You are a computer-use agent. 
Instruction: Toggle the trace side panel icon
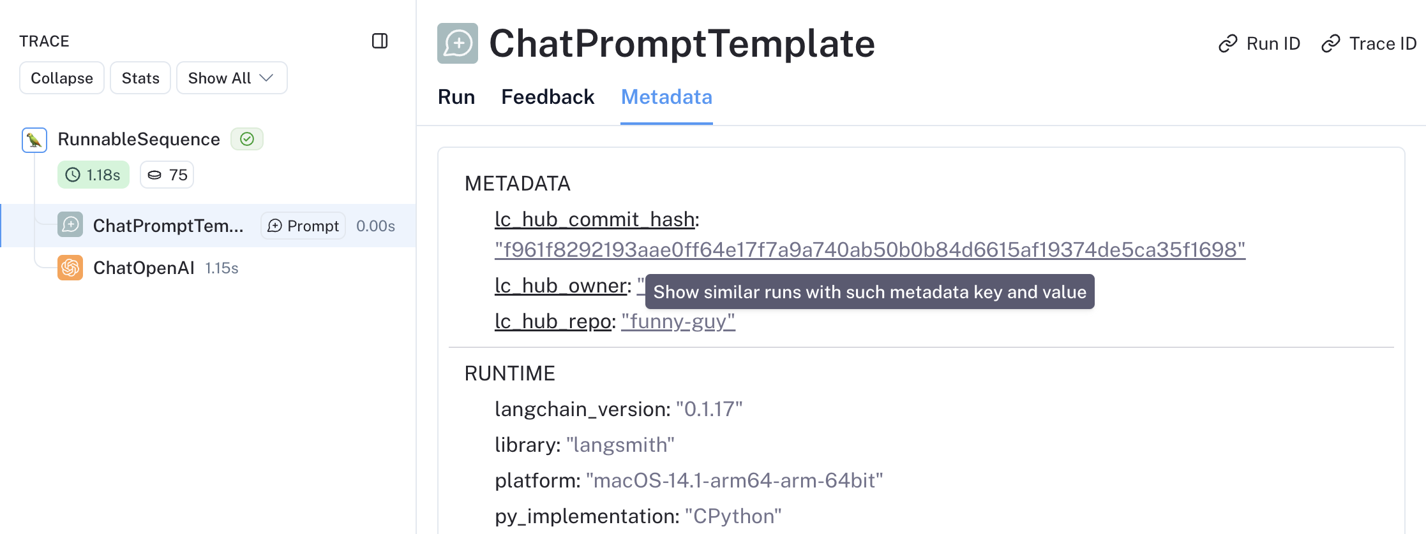coord(380,41)
